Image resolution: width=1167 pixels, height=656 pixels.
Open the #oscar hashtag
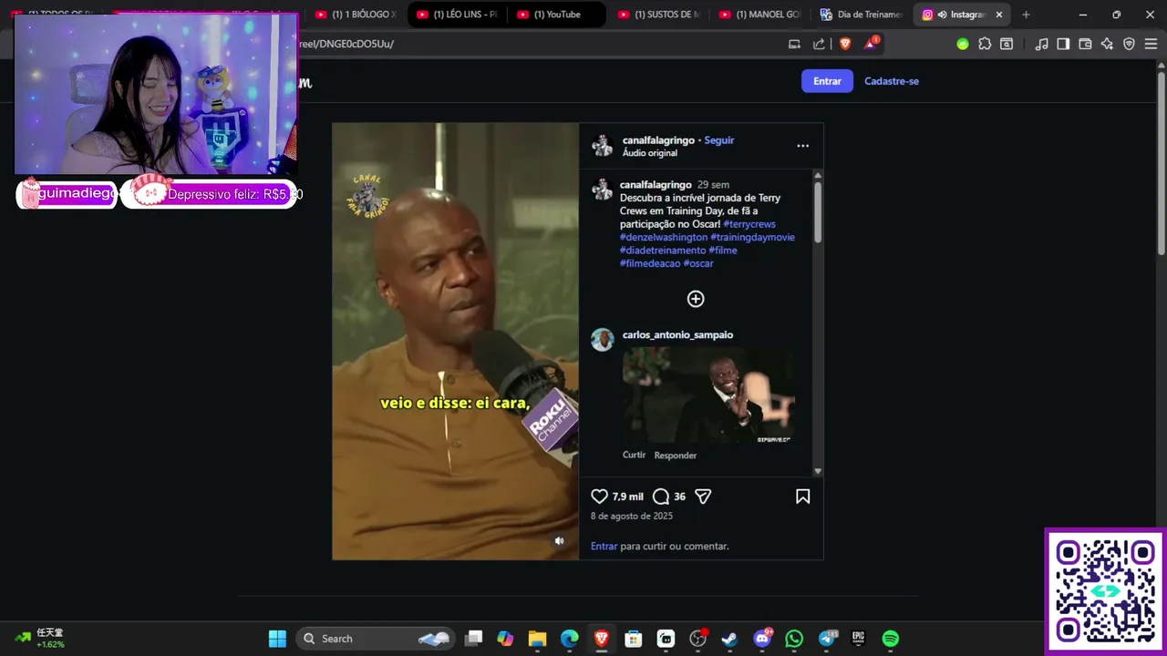point(698,263)
